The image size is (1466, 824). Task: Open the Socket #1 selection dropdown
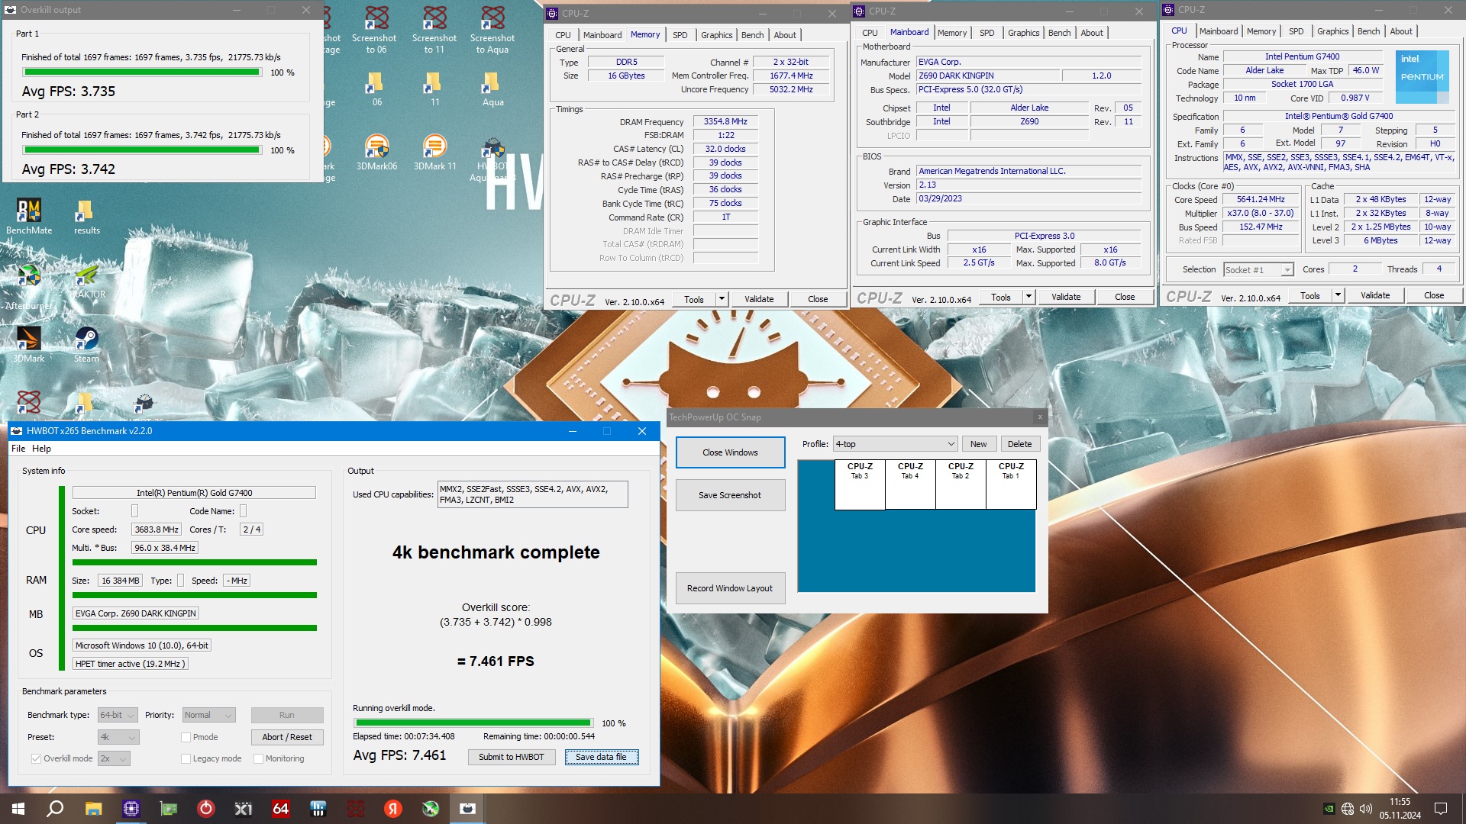(x=1258, y=269)
